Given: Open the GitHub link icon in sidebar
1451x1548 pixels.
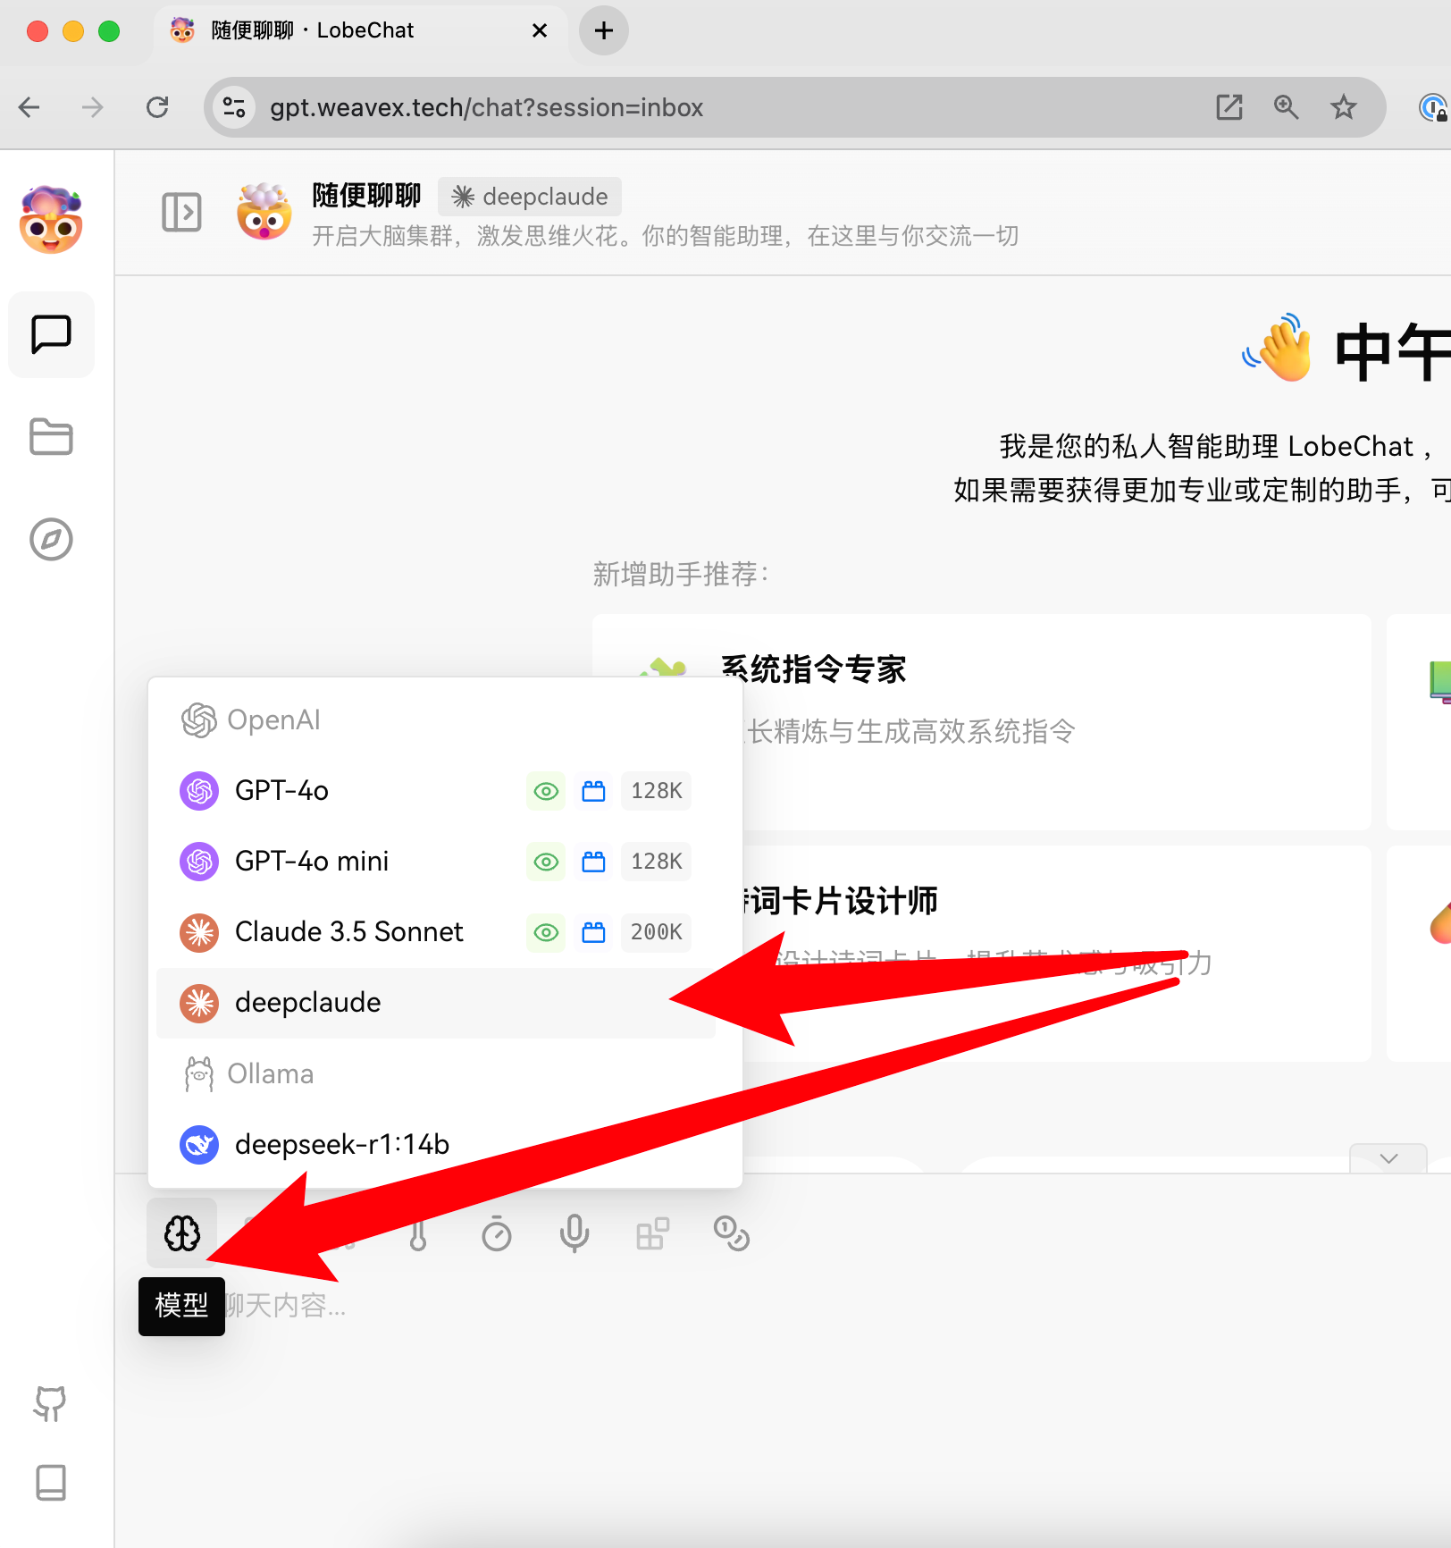Looking at the screenshot, I should [50, 1403].
